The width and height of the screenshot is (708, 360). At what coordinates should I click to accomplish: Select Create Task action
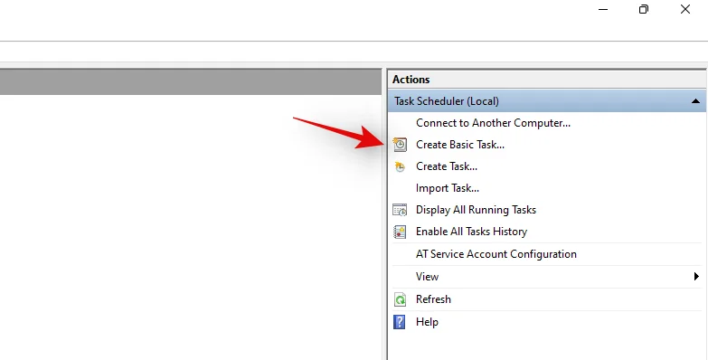click(x=447, y=166)
